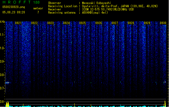Click the Receiving Location label
This screenshot has width=169, height=107.
coord(63,6)
